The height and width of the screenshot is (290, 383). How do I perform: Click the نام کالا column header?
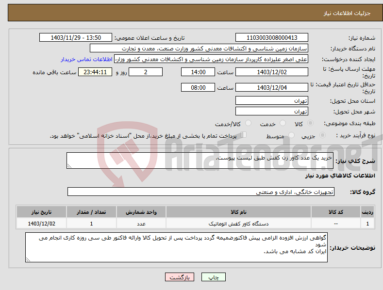tap(238, 212)
